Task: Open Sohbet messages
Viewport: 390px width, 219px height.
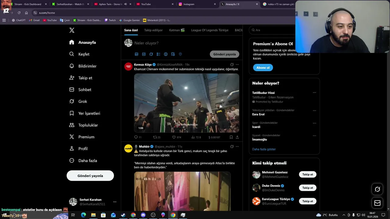Action: click(80, 90)
